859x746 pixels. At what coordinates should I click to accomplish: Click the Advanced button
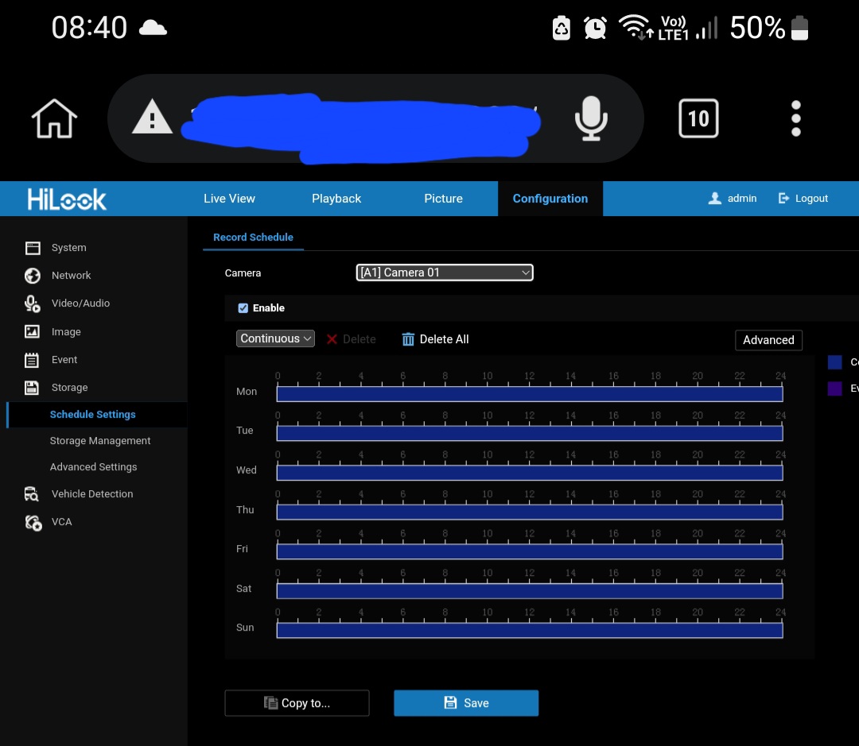tap(768, 340)
